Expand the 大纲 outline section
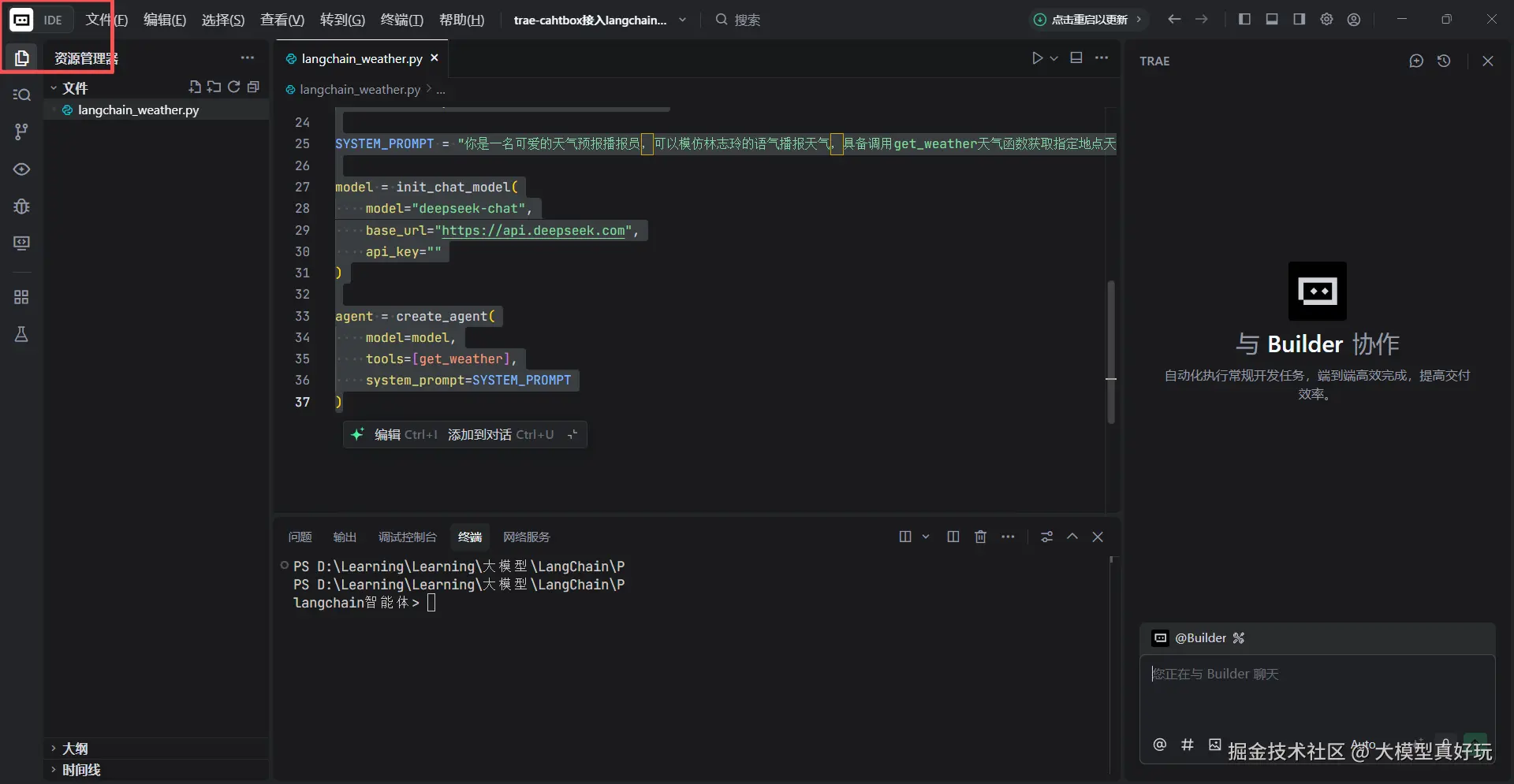This screenshot has height=784, width=1514. point(75,749)
